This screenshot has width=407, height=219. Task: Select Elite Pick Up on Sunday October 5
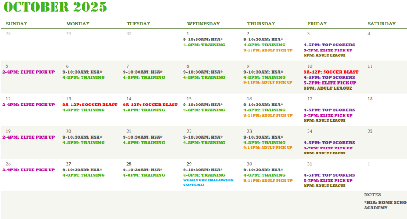point(28,72)
